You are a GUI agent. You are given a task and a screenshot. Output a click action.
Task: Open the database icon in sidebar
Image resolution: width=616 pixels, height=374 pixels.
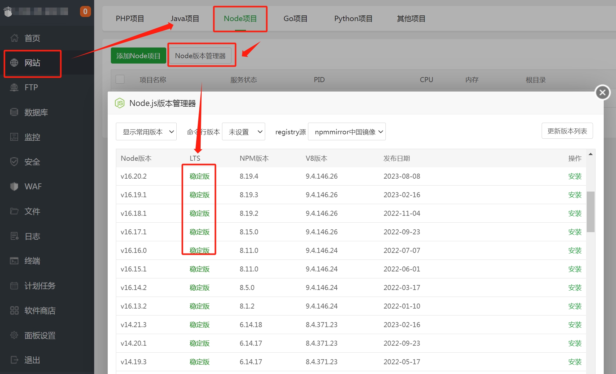click(x=14, y=112)
